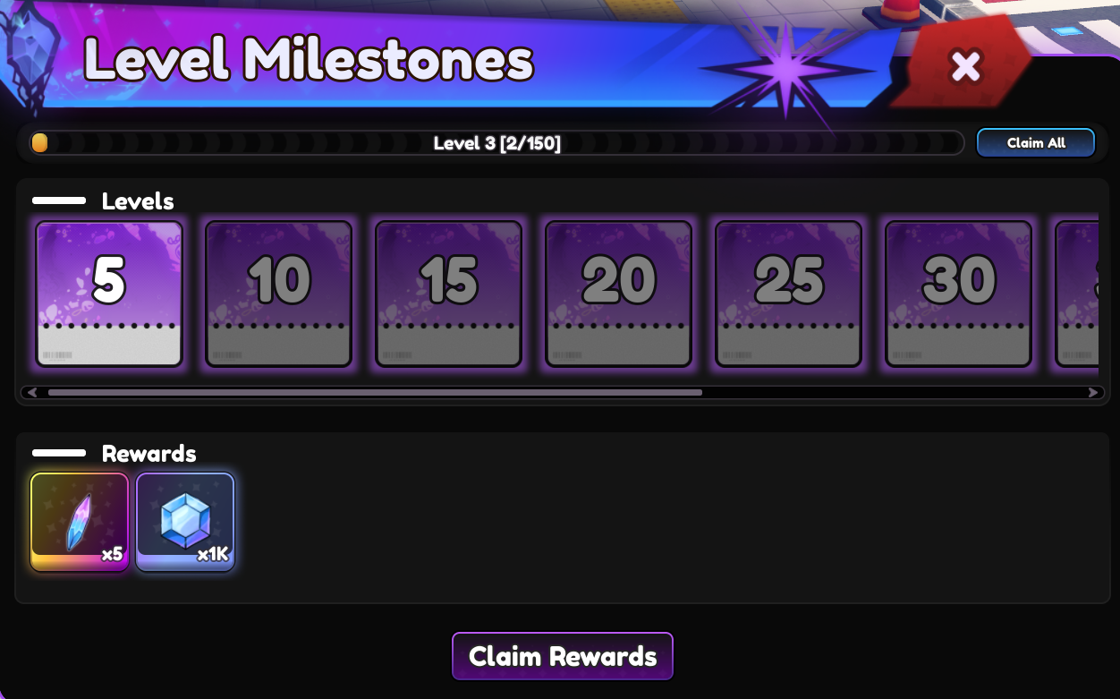The width and height of the screenshot is (1120, 699).
Task: Click the gold progress indicator on level bar
Action: [39, 143]
